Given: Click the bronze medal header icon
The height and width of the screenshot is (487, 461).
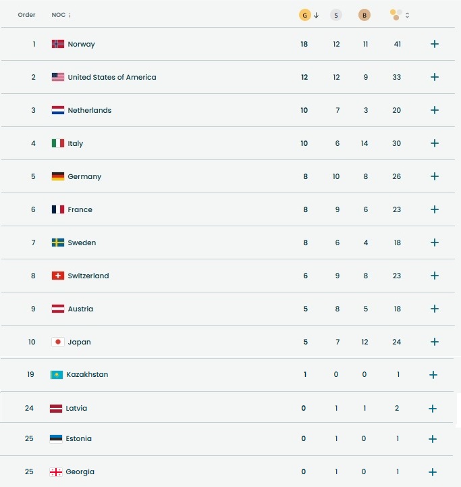Looking at the screenshot, I should (364, 15).
